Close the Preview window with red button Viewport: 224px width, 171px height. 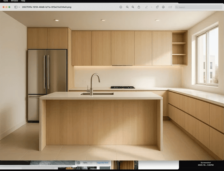coord(4,7)
